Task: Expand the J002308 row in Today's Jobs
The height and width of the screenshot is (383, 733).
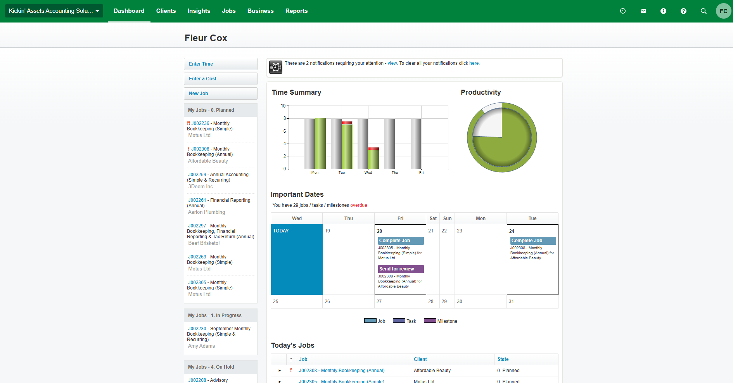Action: 280,371
